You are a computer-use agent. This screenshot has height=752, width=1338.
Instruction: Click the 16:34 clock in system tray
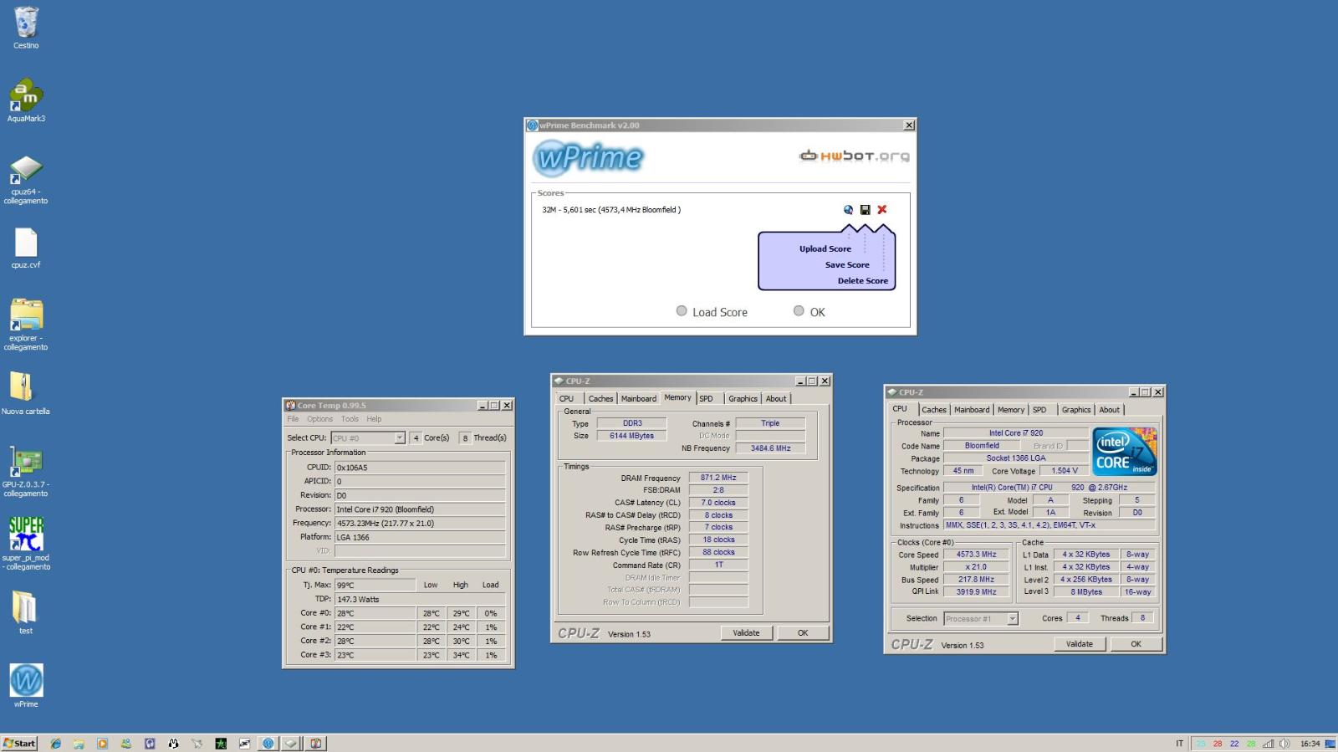[1310, 744]
